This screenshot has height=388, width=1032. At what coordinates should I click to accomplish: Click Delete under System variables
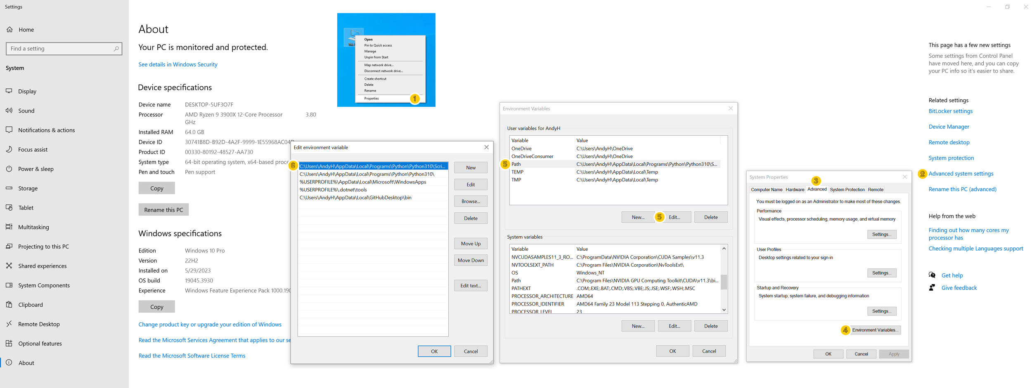(710, 326)
